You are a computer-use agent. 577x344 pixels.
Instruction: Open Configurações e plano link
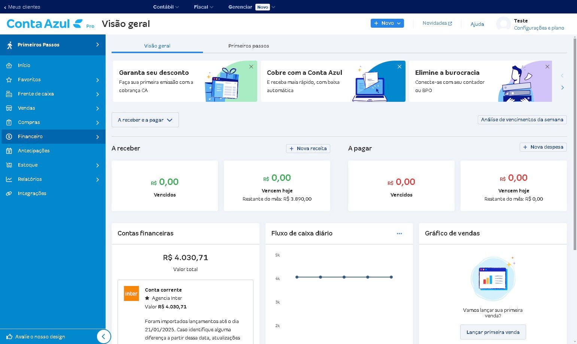pyautogui.click(x=539, y=28)
